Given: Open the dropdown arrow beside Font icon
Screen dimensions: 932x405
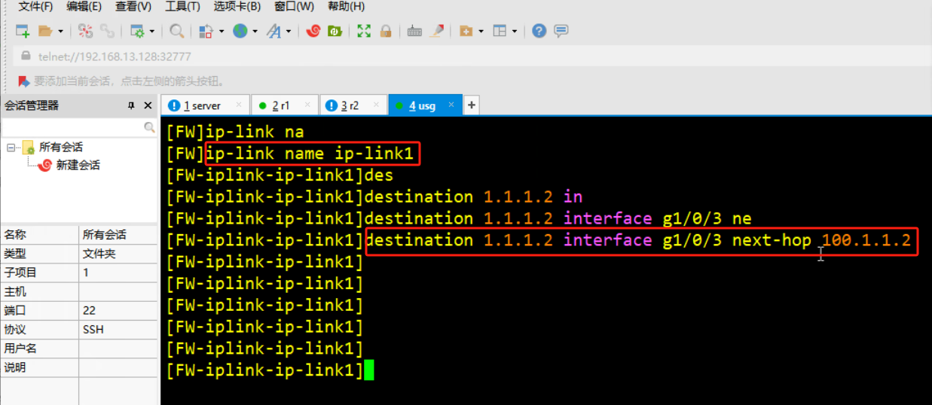Looking at the screenshot, I should (x=289, y=31).
